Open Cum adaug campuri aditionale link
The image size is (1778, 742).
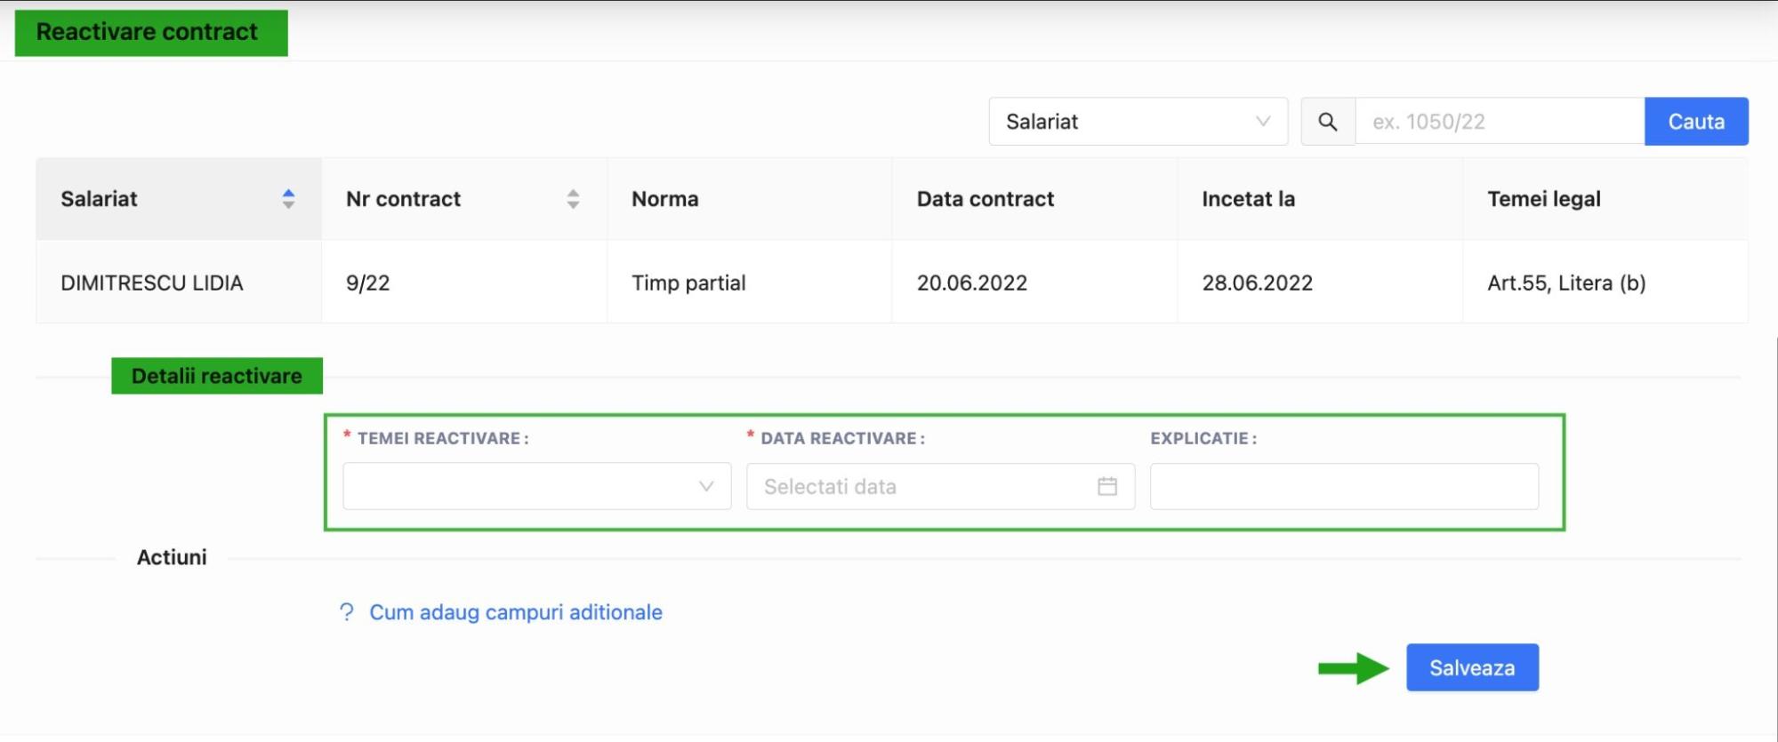pyautogui.click(x=515, y=612)
